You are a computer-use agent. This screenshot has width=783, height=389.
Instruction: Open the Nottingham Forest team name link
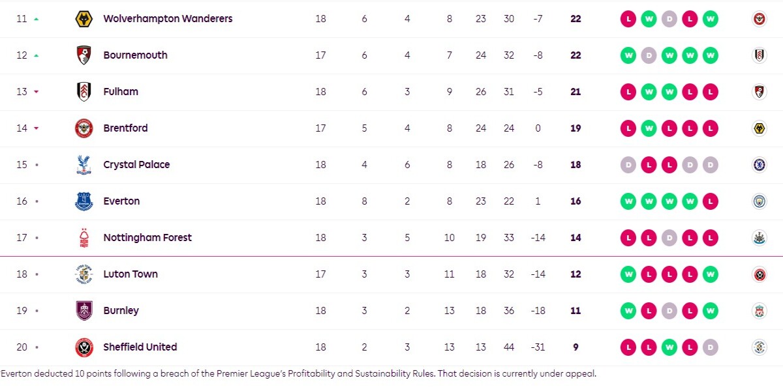pyautogui.click(x=147, y=238)
